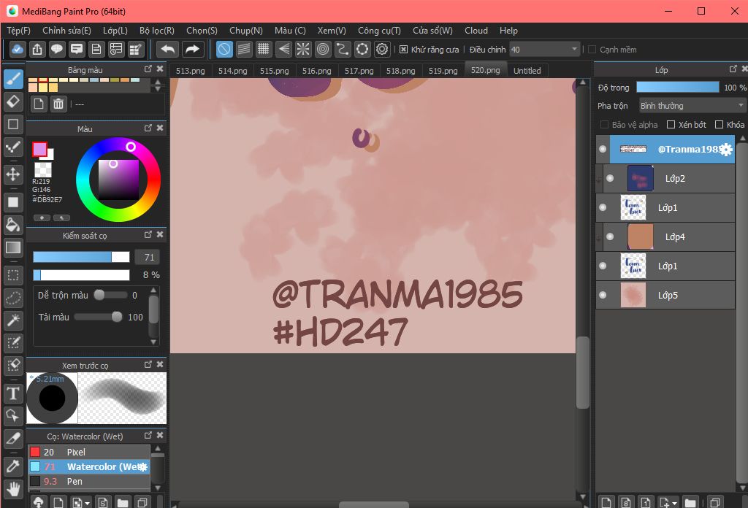Click the foreground color swatch
Image resolution: width=748 pixels, height=508 pixels.
pyautogui.click(x=39, y=149)
